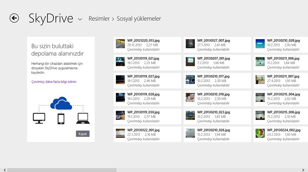308x172 pixels.
Task: Open thumbnail of WP_20130127_007.jpg
Action: (x=190, y=44)
